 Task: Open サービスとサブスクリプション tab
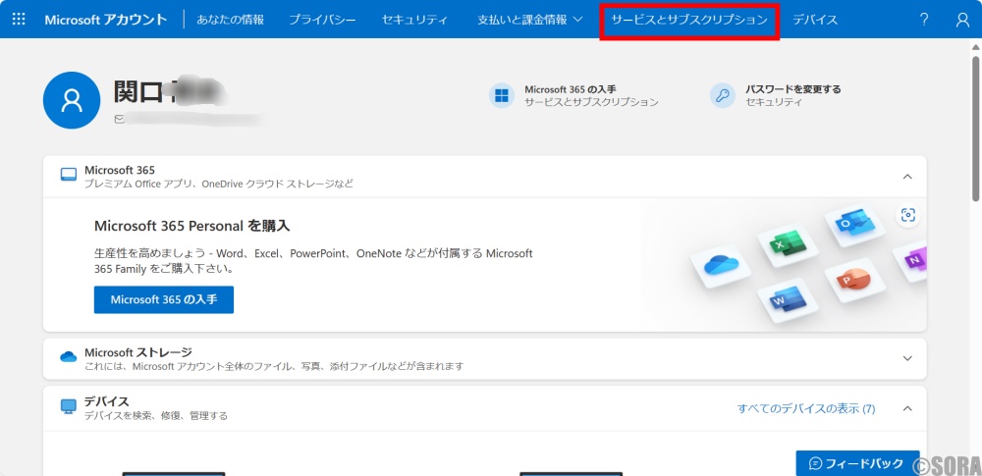[x=689, y=20]
